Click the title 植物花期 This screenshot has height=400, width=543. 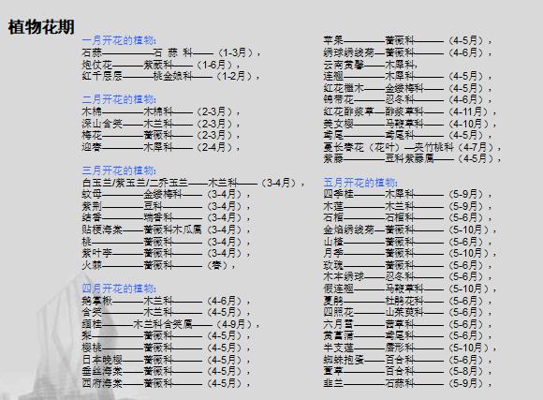[41, 26]
